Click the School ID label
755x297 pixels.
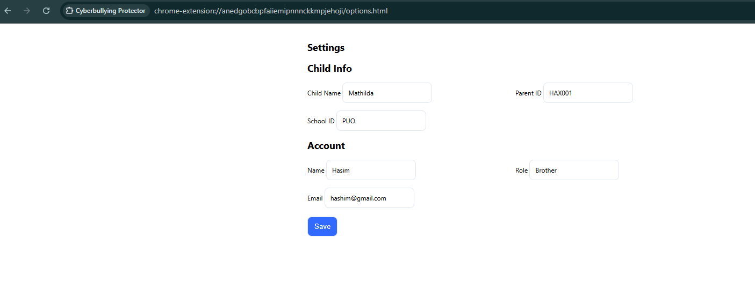321,121
